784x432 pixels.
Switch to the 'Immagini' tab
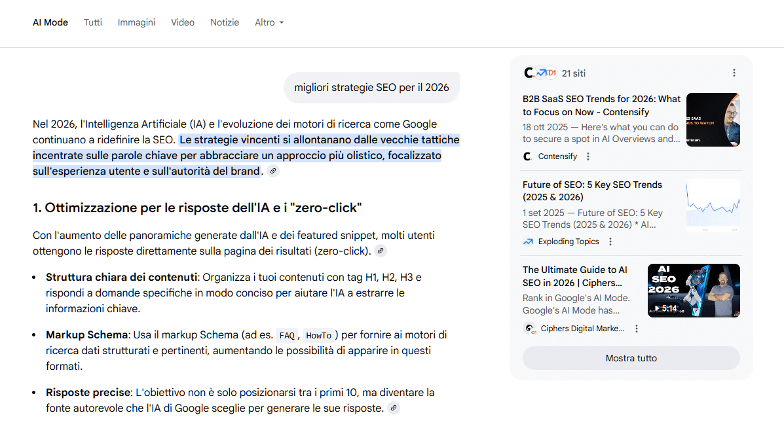pos(136,22)
